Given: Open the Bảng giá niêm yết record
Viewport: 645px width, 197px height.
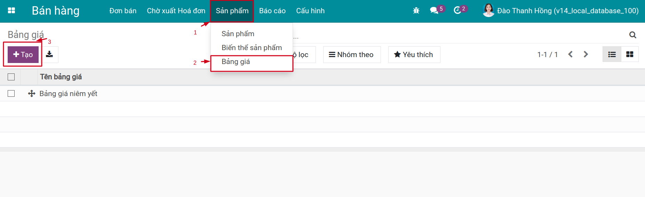Looking at the screenshot, I should [x=68, y=94].
